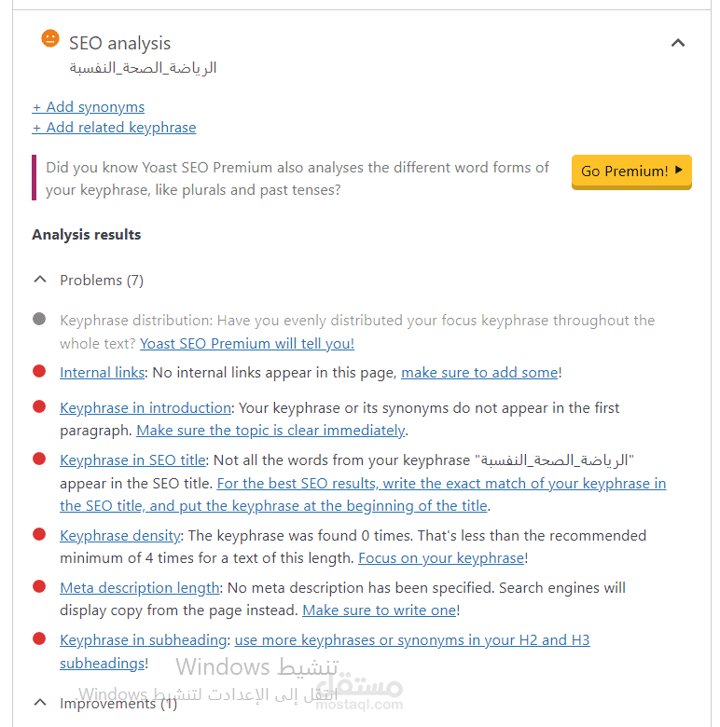The height and width of the screenshot is (727, 720).
Task: Click the Go Premium! button
Action: pos(631,171)
